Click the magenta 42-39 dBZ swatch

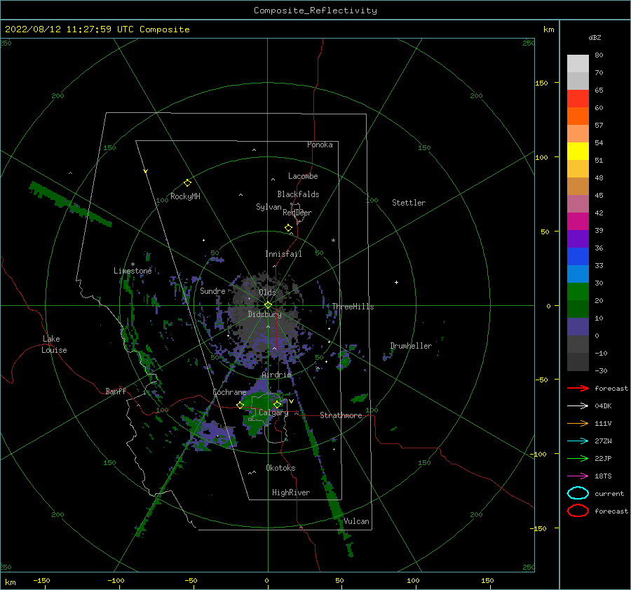pos(578,222)
